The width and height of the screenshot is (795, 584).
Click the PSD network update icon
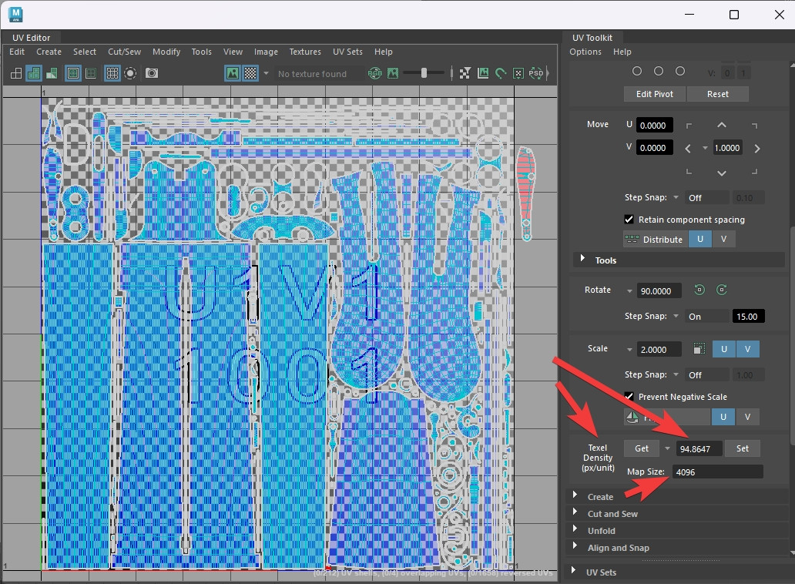click(536, 73)
